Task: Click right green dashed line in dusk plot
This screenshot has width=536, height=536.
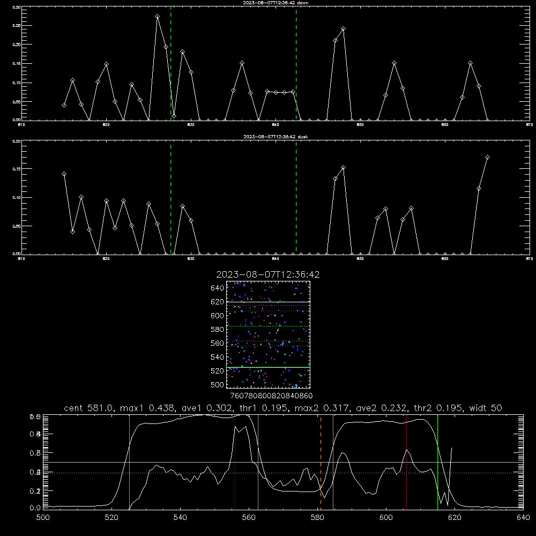Action: click(x=296, y=197)
